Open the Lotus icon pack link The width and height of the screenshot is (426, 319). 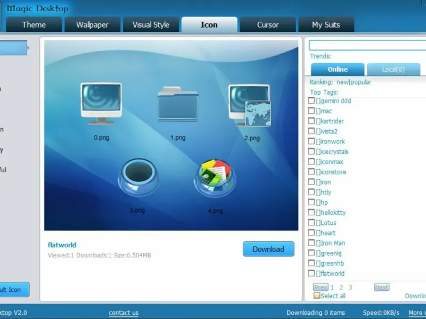[326, 223]
